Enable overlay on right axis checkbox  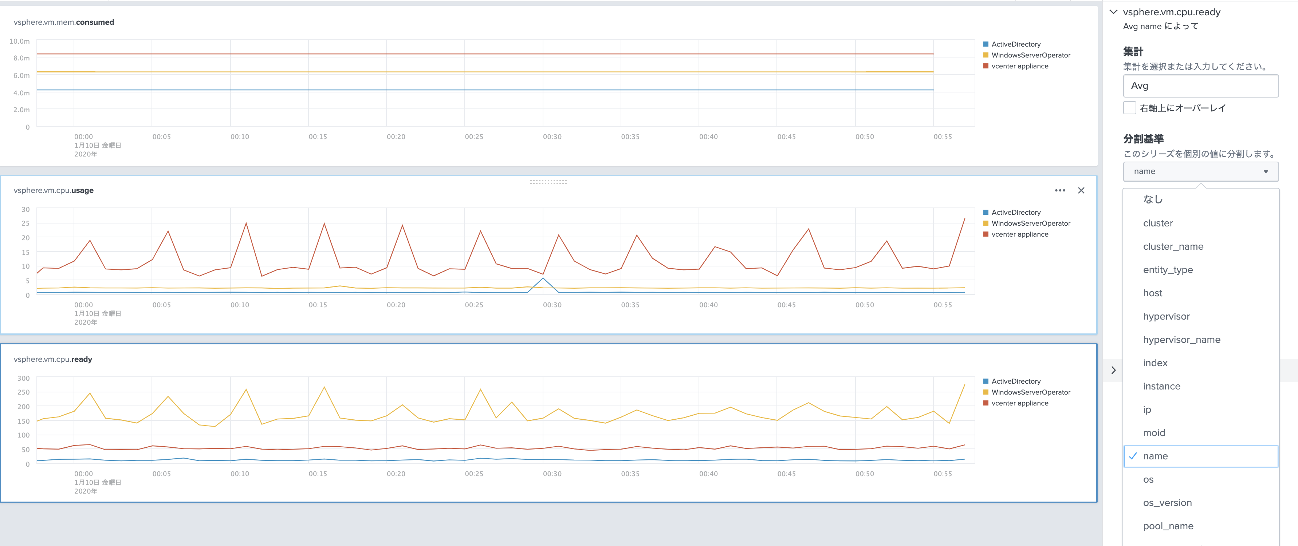(1130, 108)
